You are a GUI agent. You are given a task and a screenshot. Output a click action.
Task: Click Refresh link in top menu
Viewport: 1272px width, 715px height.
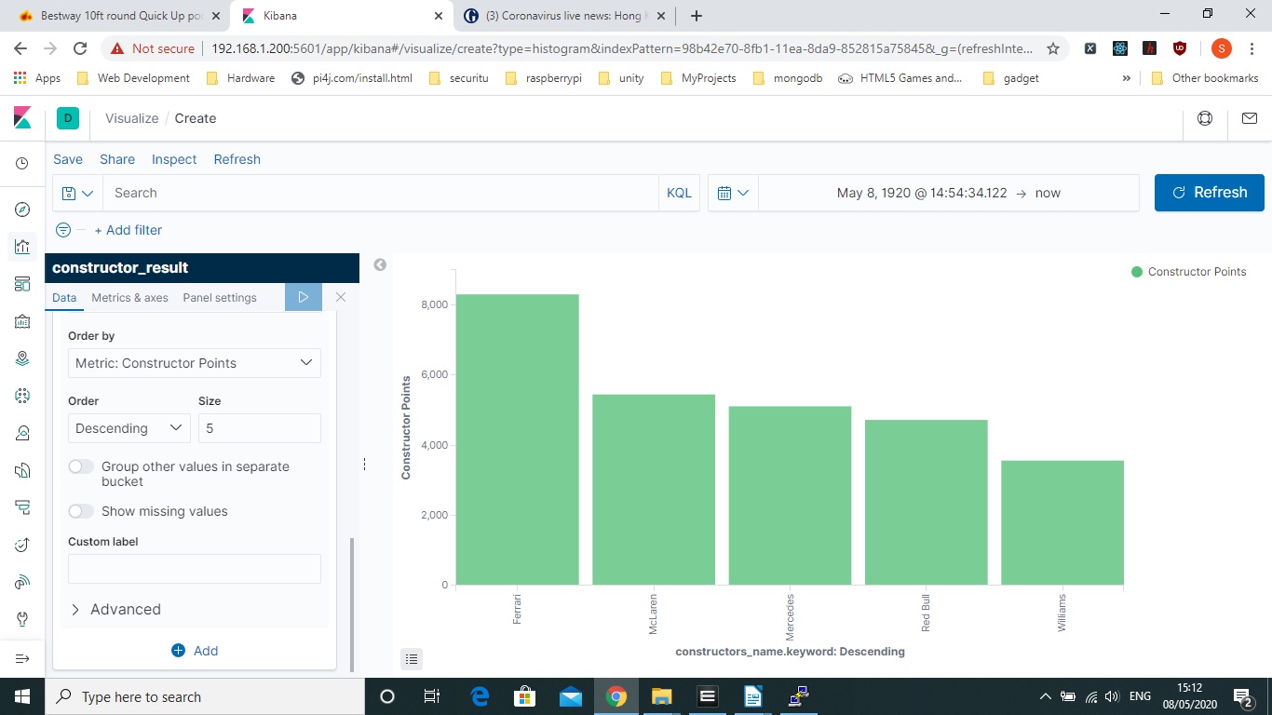click(x=237, y=159)
